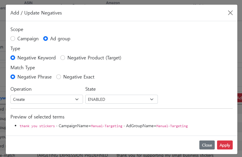242x157 pixels.
Task: Click the 'thank you stickers' preview term
Action: 37,126
